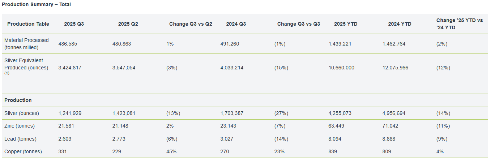This screenshot has height=163, width=499.
Task: Select the Silver (ounces) row label
Action: click(x=22, y=113)
